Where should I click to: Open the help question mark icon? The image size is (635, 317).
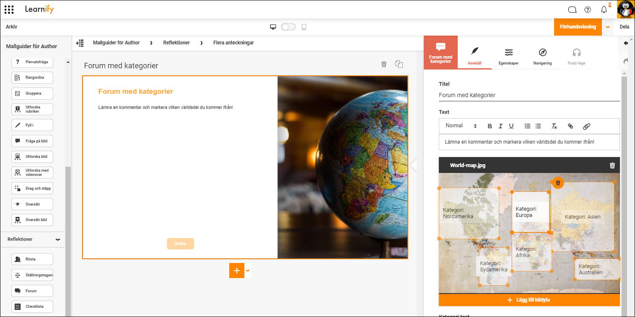[588, 10]
